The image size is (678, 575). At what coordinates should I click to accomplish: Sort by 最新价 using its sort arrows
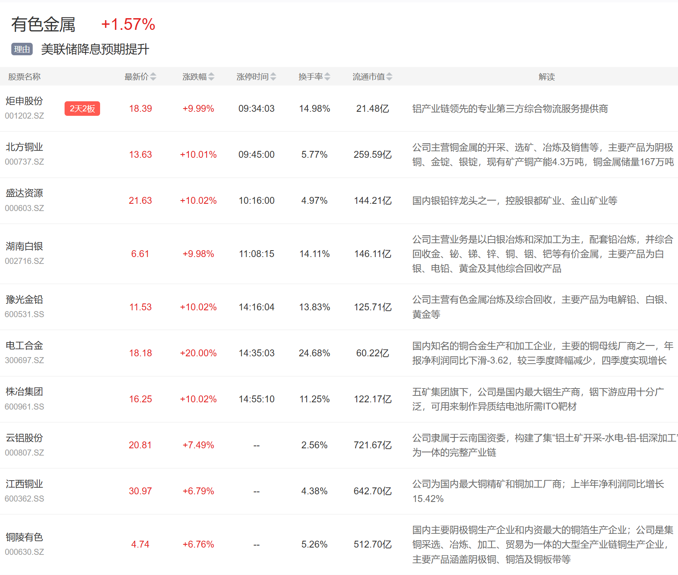[x=153, y=77]
